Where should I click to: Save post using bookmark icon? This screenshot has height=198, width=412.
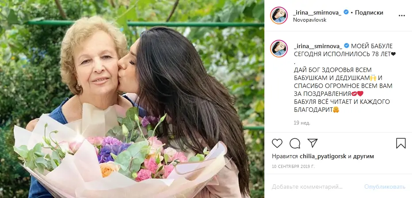point(401,143)
